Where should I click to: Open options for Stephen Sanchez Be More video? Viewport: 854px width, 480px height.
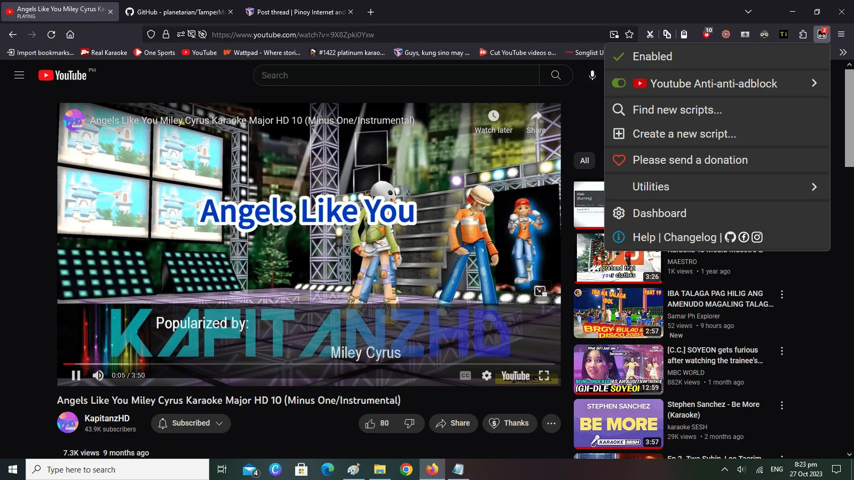click(x=781, y=405)
